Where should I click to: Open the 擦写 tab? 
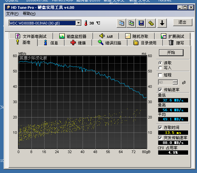point(177,43)
